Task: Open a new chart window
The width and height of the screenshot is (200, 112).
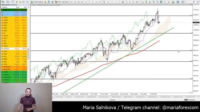Action: (x=3, y=2)
